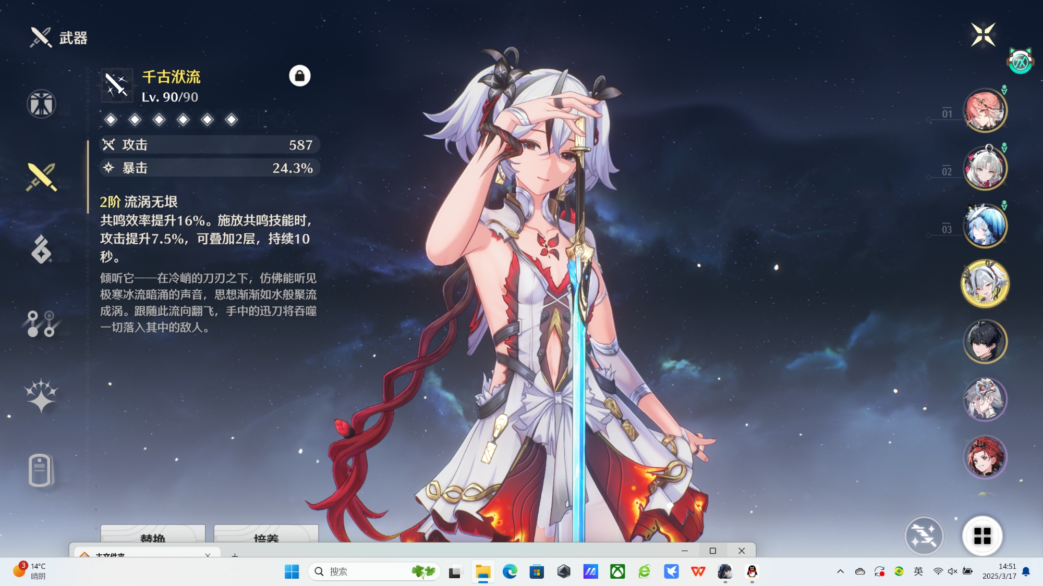Select the black-haired male character portrait
The width and height of the screenshot is (1043, 586).
tap(985, 342)
